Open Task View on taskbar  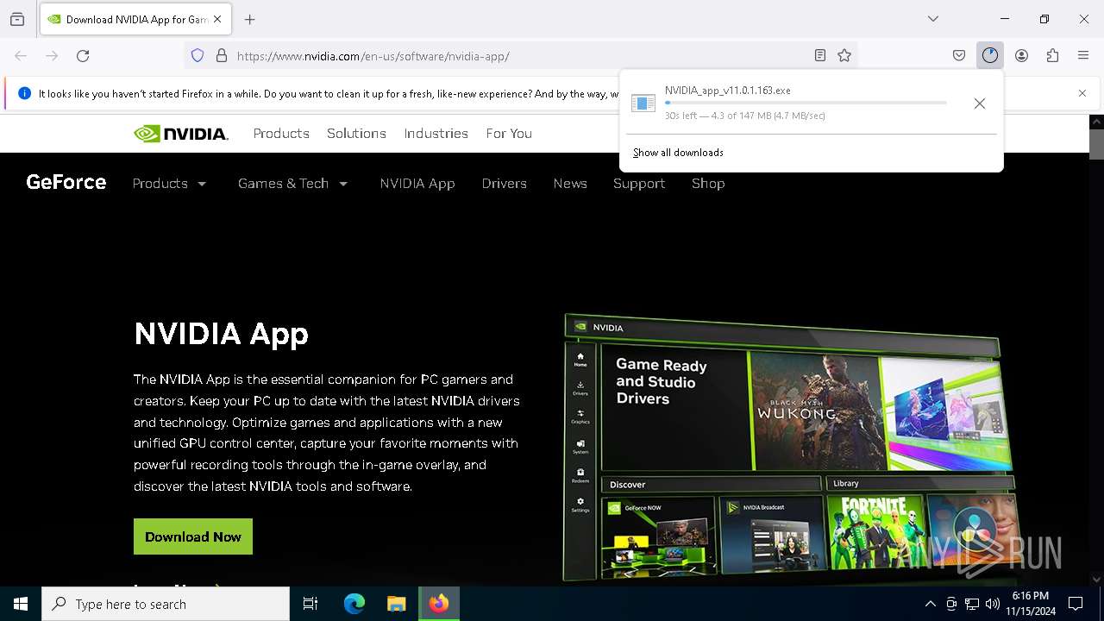click(x=310, y=604)
